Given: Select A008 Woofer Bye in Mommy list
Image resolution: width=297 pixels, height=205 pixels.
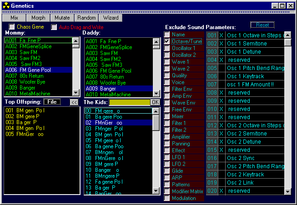Looking at the screenshot, I should 22,82.
